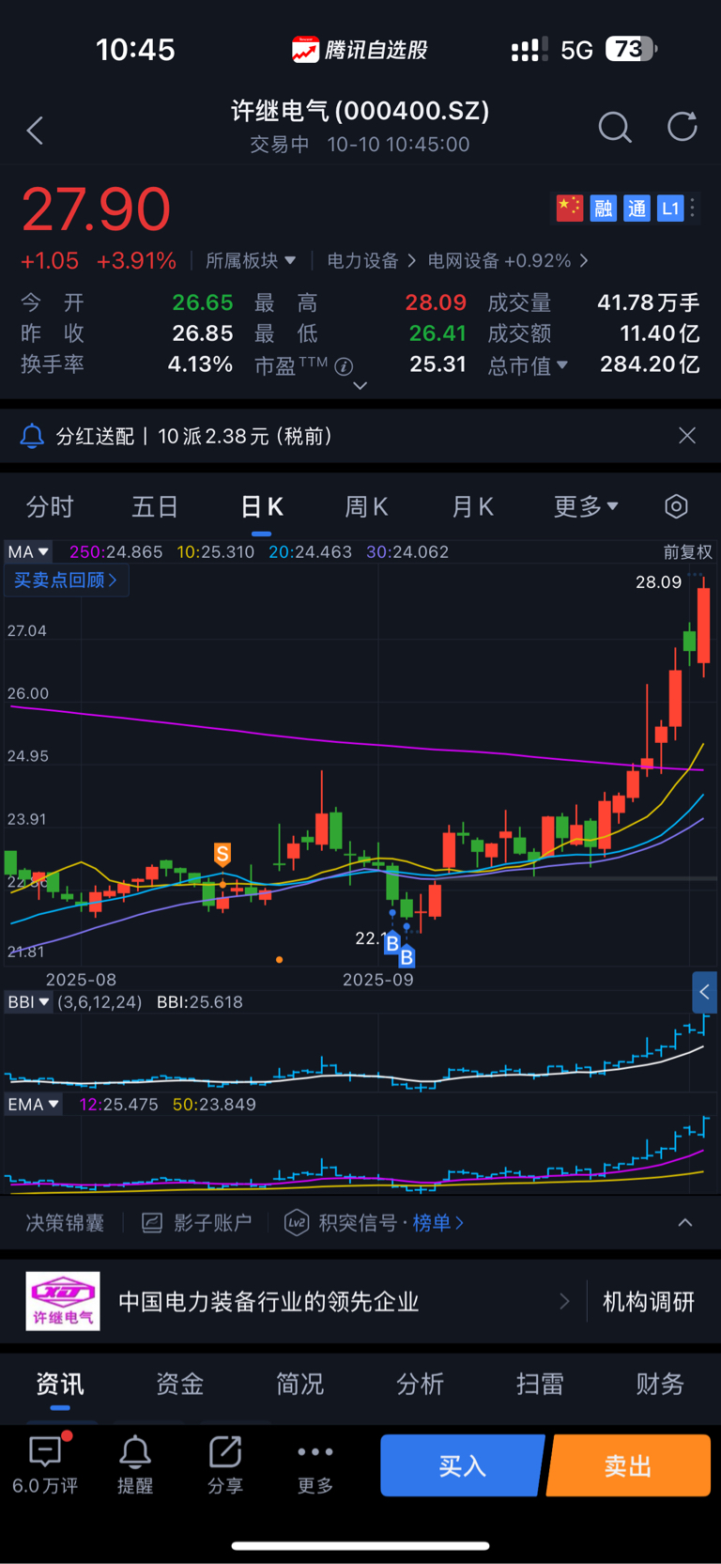Open the BBI indicator dropdown
Viewport: 721px width, 1564px height.
pyautogui.click(x=28, y=1002)
